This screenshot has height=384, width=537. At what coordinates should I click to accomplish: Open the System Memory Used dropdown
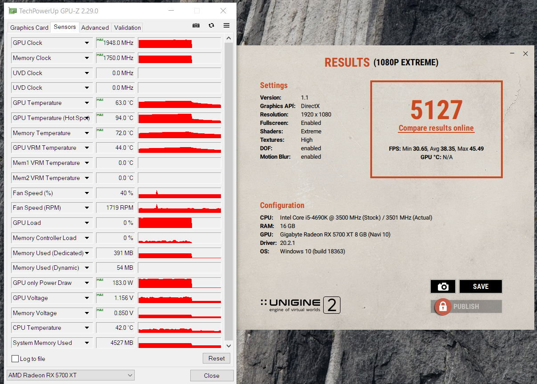click(87, 343)
